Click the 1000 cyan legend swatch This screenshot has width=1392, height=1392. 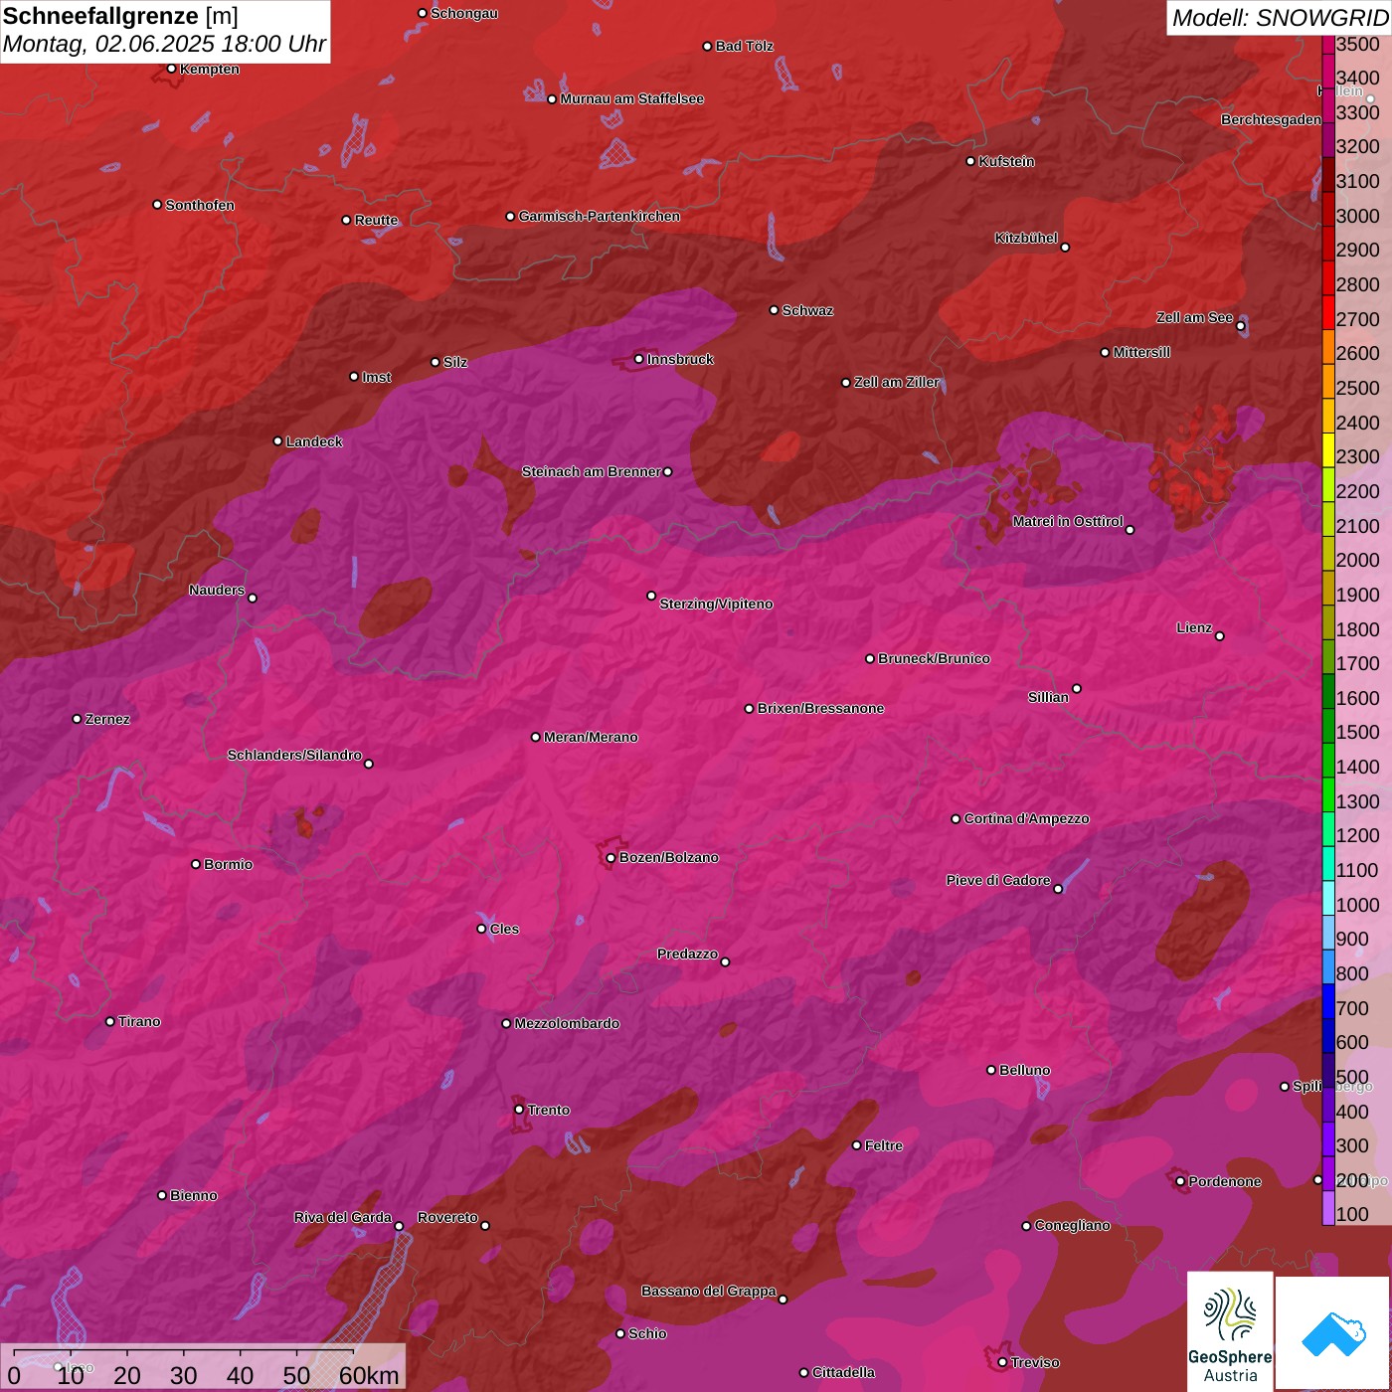click(1328, 898)
